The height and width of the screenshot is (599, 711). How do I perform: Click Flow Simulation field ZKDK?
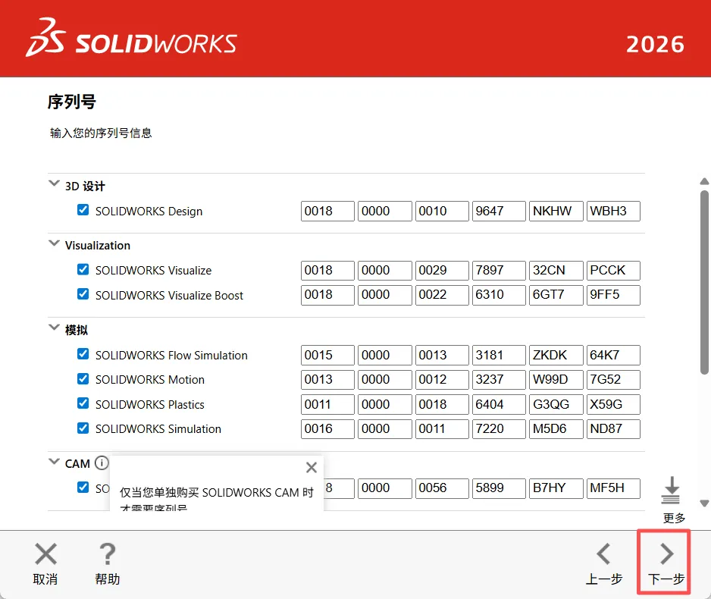pyautogui.click(x=556, y=355)
